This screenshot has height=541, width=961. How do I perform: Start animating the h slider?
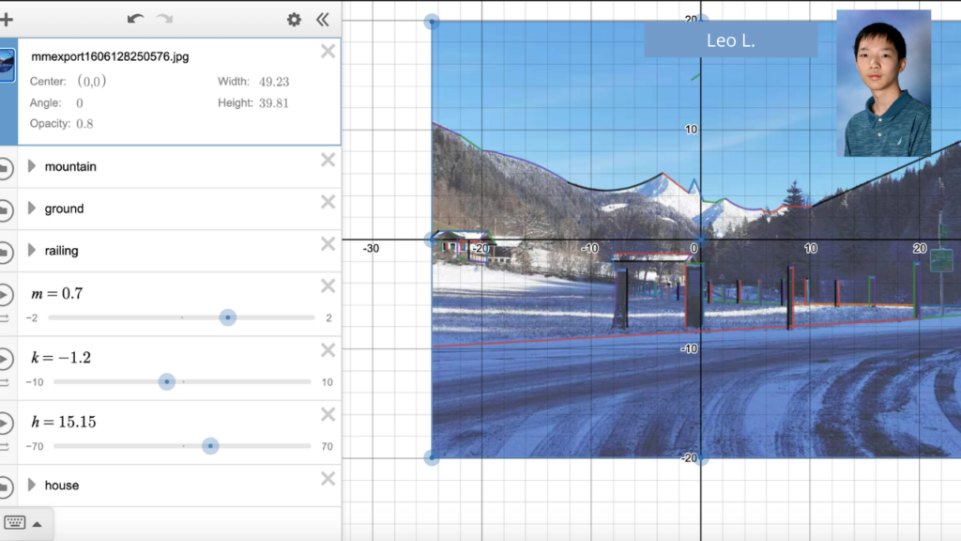(x=5, y=424)
